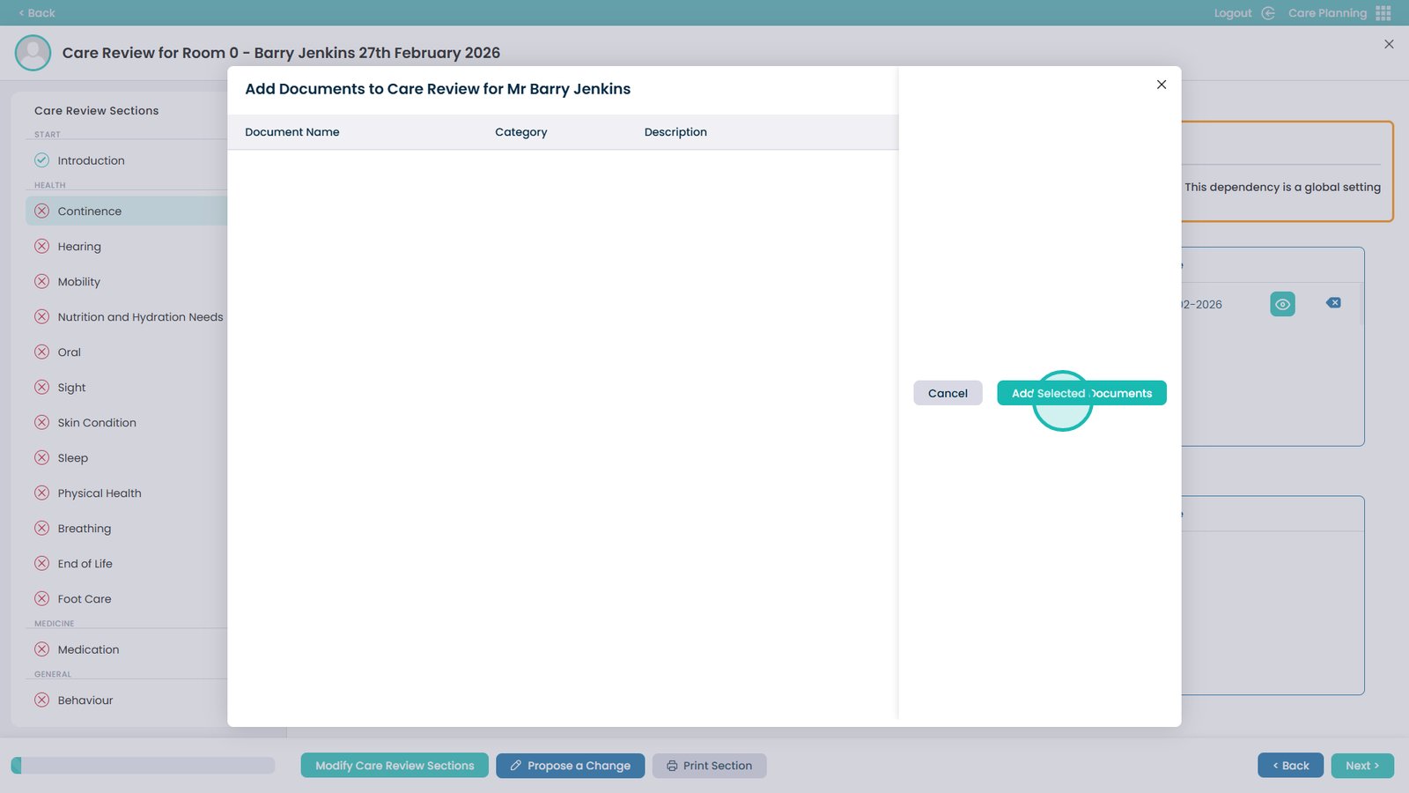The height and width of the screenshot is (793, 1409).
Task: Click Physical Health status icon
Action: pos(41,493)
